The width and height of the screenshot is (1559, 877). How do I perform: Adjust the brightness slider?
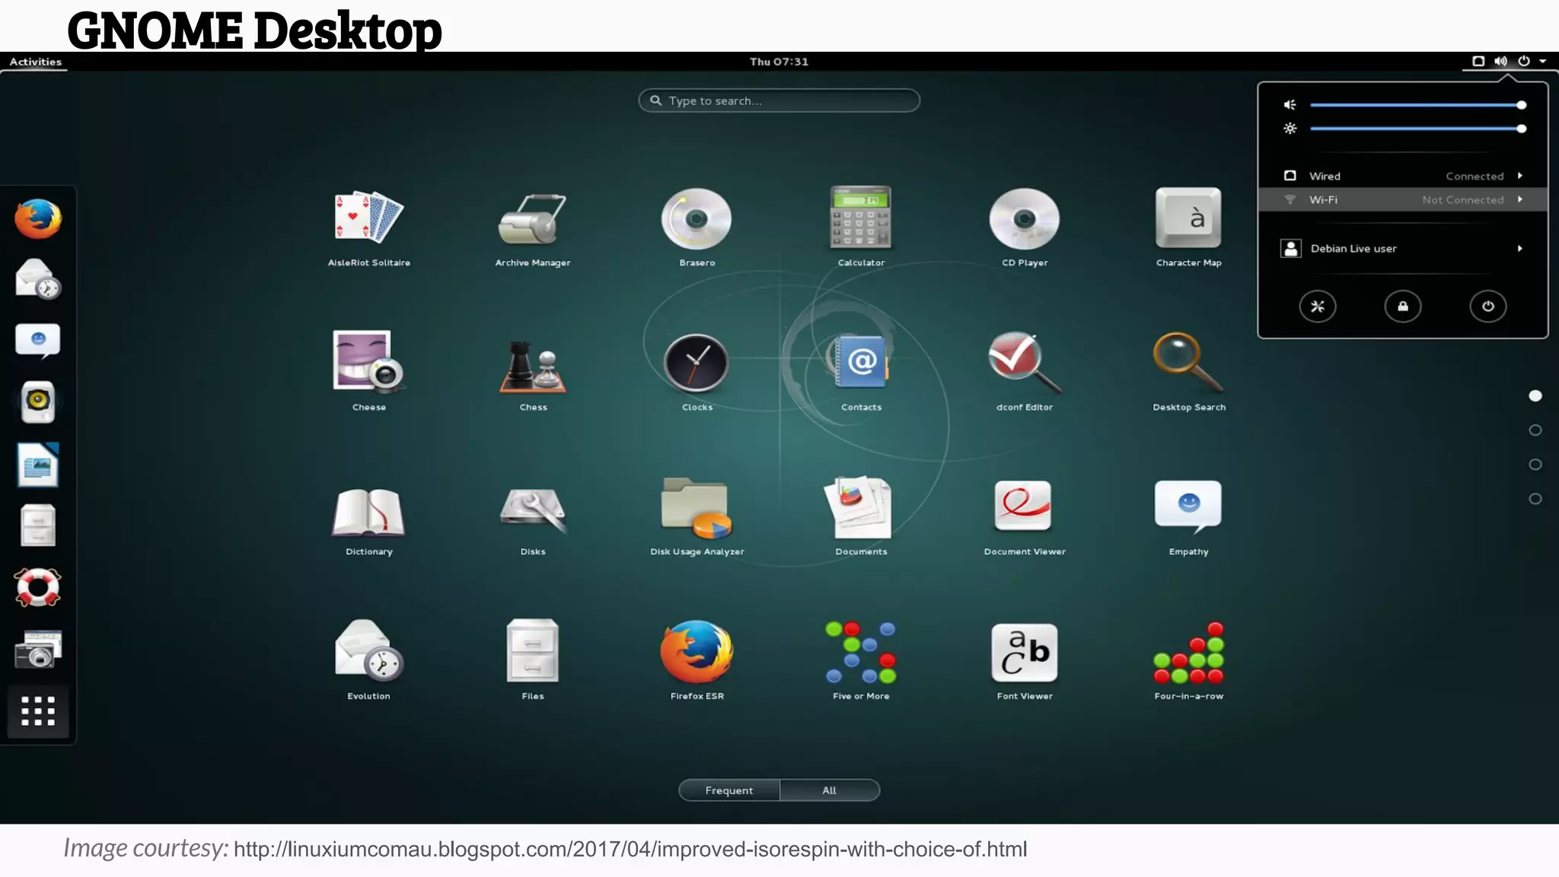1417,129
